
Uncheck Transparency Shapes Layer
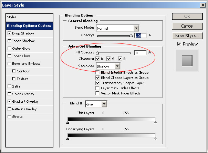(97, 83)
